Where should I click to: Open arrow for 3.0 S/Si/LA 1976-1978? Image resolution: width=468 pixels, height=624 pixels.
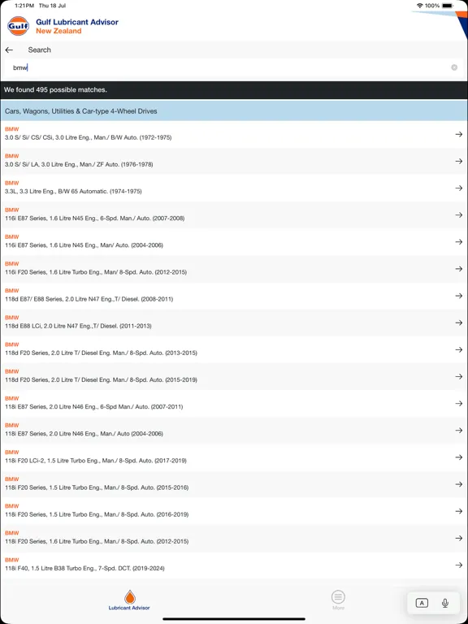459,161
